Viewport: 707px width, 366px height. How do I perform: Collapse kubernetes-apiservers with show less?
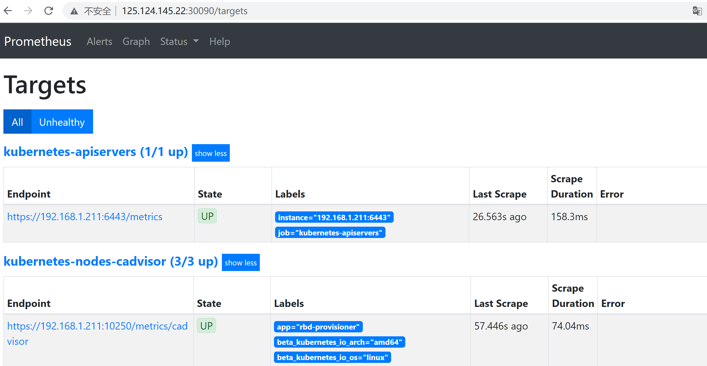point(211,153)
